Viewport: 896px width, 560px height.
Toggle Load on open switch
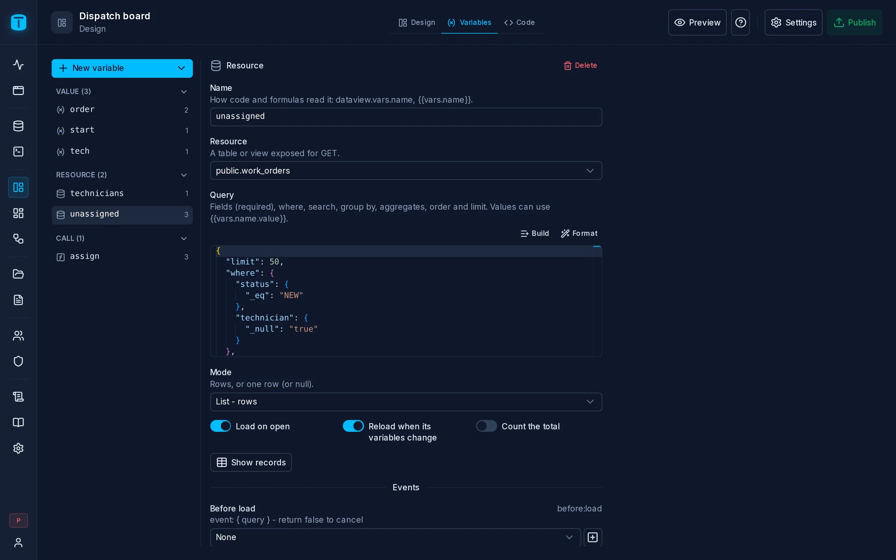point(220,426)
